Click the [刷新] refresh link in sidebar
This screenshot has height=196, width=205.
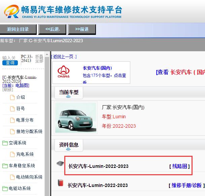click(x=8, y=89)
